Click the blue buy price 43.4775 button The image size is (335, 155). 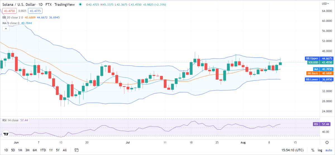(35, 11)
